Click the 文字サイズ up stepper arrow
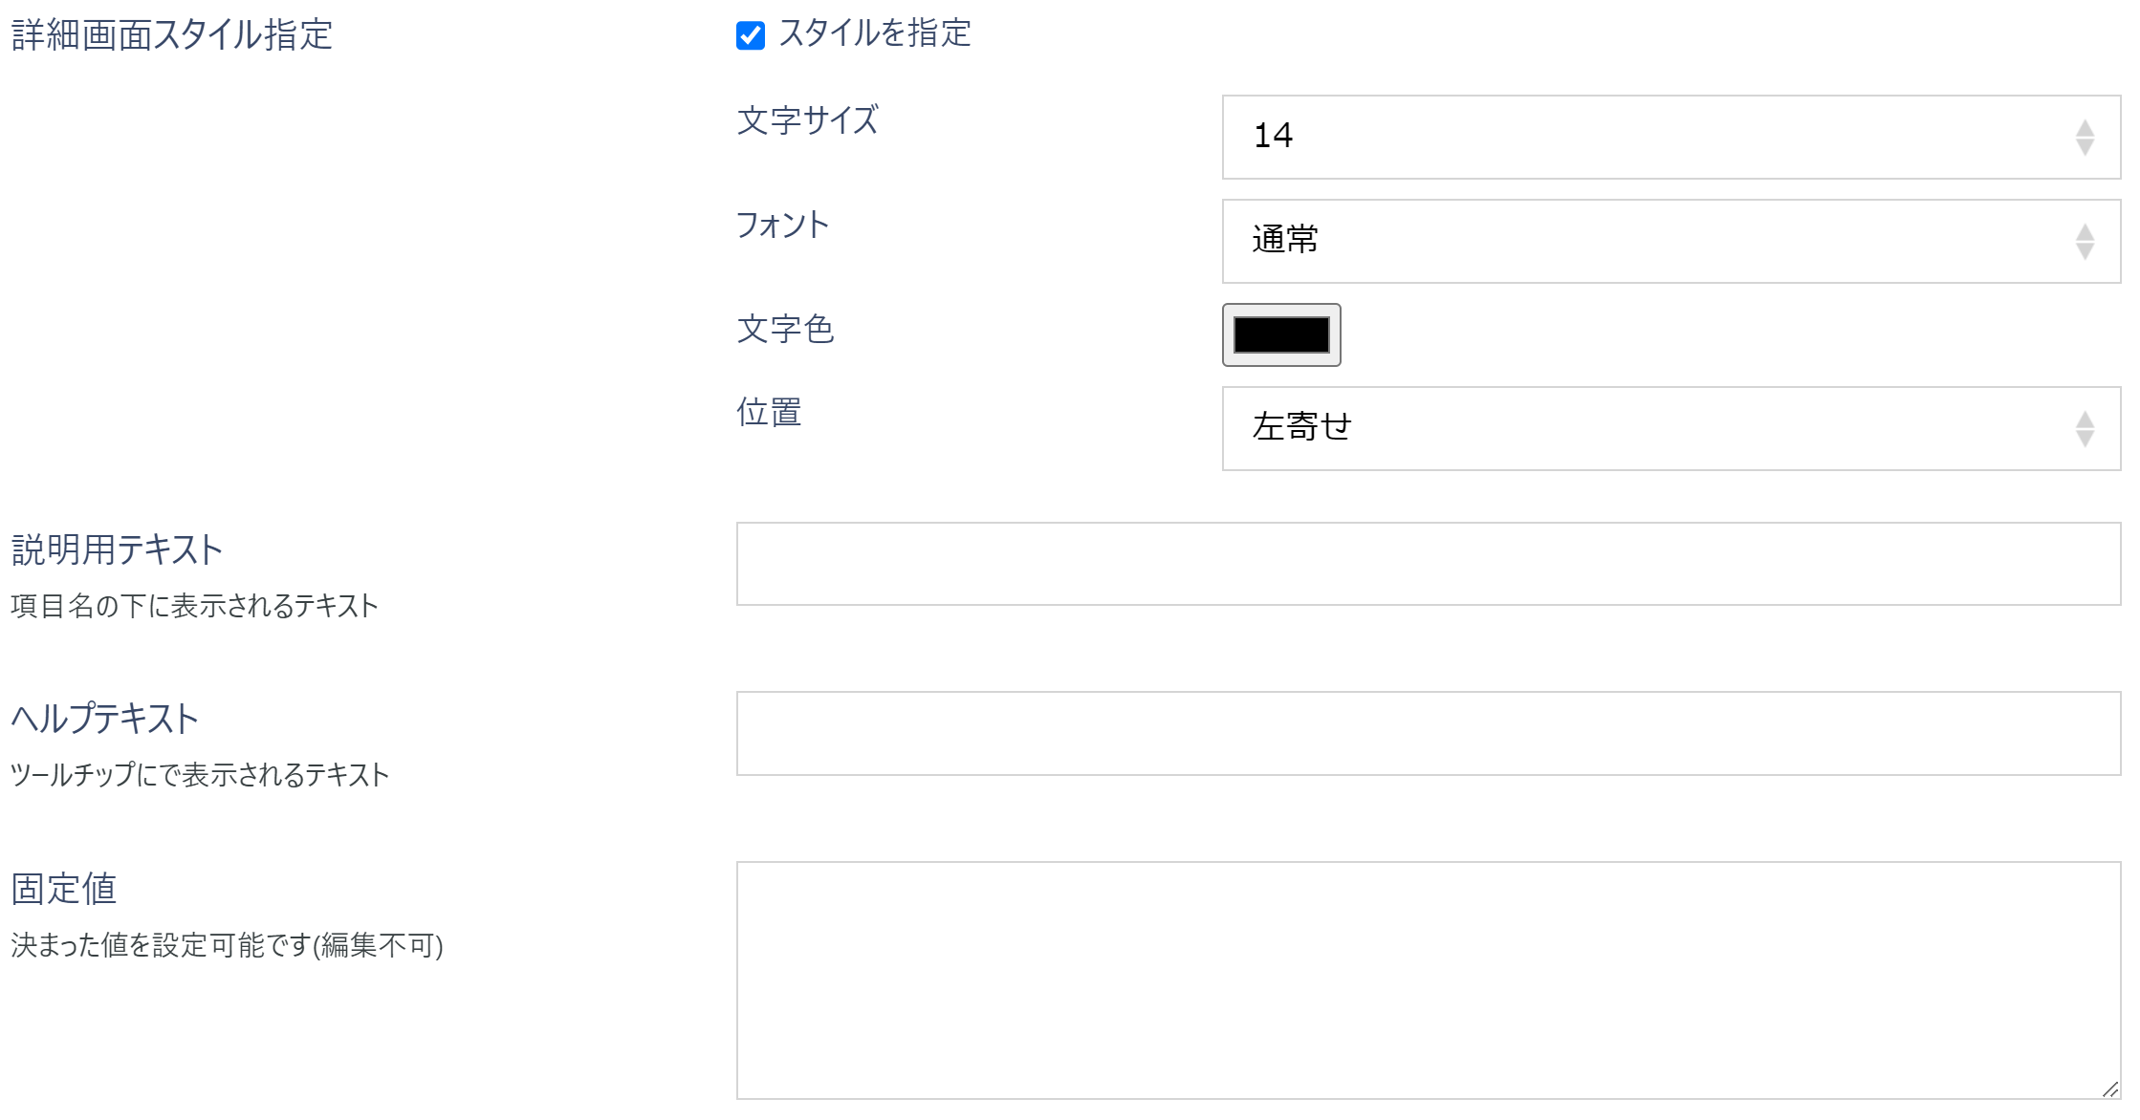This screenshot has width=2140, height=1120. coord(2085,129)
